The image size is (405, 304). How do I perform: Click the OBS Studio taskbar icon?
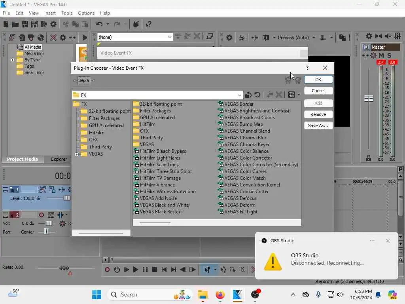255,294
